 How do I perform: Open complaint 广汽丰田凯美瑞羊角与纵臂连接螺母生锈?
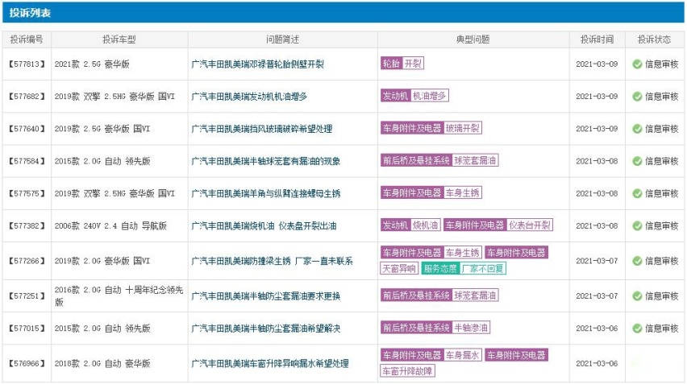(x=266, y=194)
